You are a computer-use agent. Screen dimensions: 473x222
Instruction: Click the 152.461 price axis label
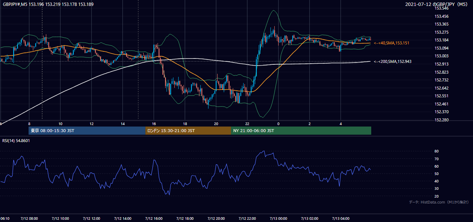(442, 104)
